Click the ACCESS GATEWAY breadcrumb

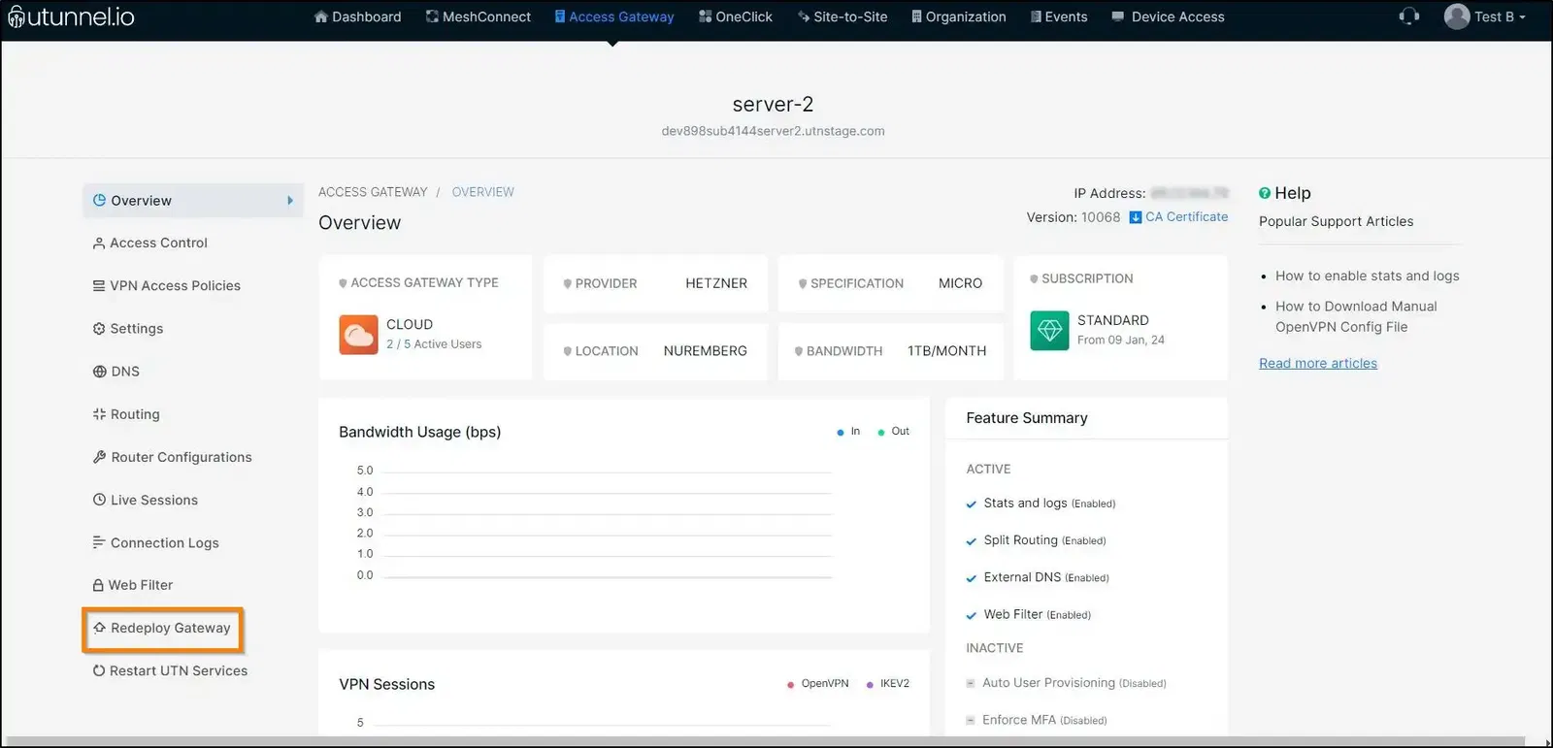point(373,192)
